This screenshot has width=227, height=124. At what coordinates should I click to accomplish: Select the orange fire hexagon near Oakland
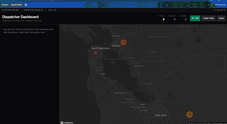[123, 42]
